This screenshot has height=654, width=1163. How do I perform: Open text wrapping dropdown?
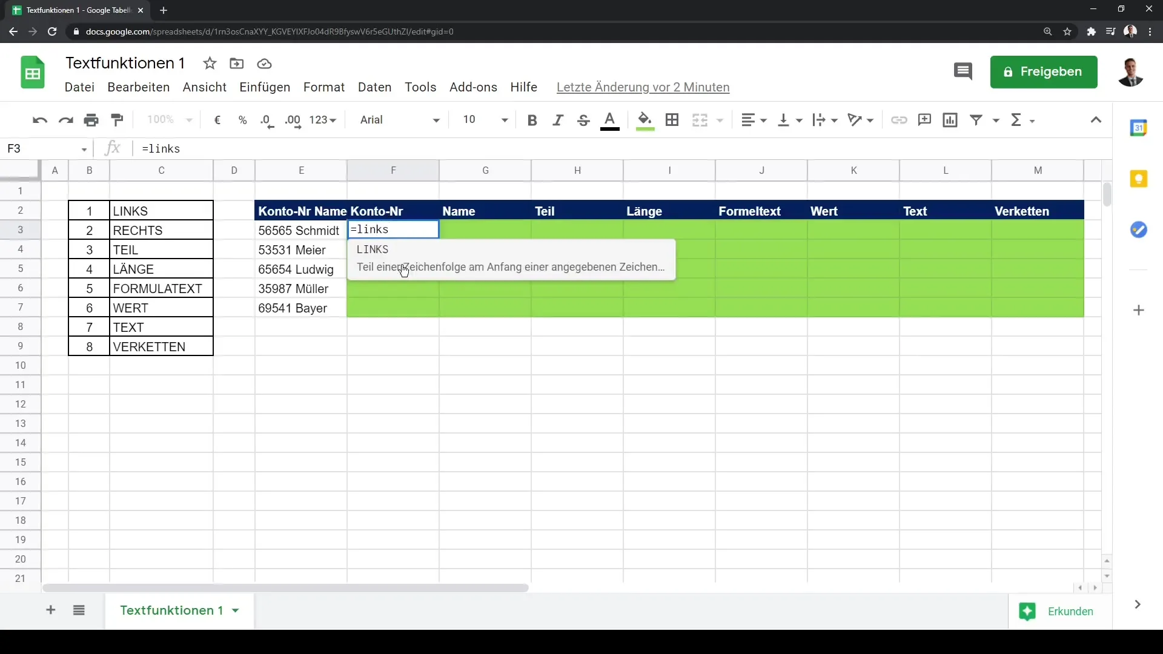click(x=825, y=120)
